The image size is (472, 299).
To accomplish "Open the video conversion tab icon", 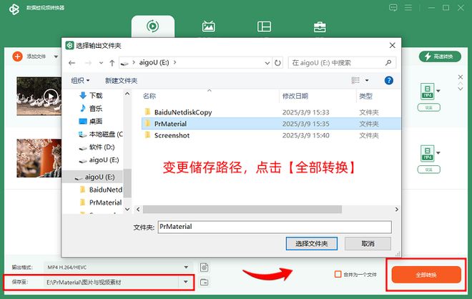I will [152, 26].
